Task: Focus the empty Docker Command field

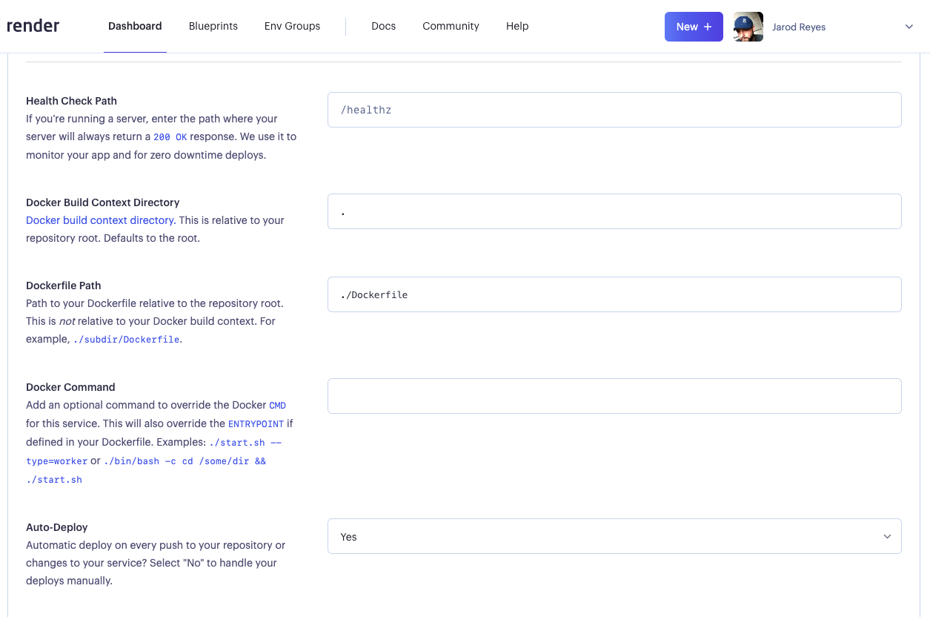Action: pyautogui.click(x=614, y=396)
